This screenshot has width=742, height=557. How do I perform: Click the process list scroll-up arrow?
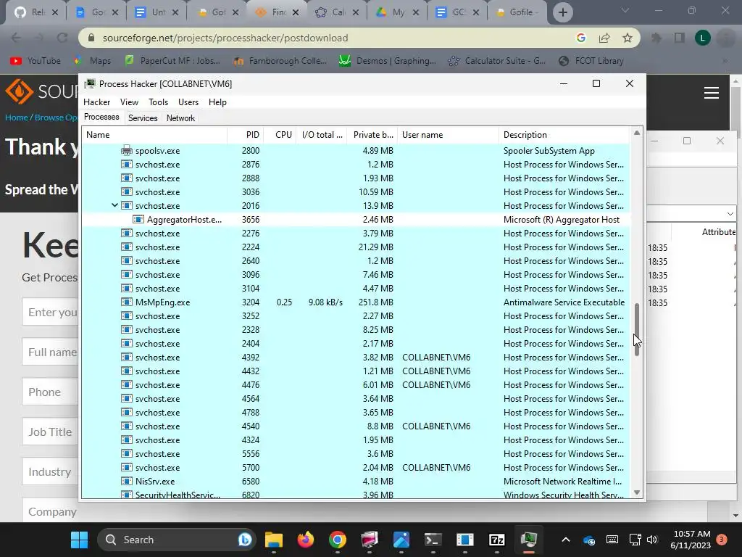[637, 133]
